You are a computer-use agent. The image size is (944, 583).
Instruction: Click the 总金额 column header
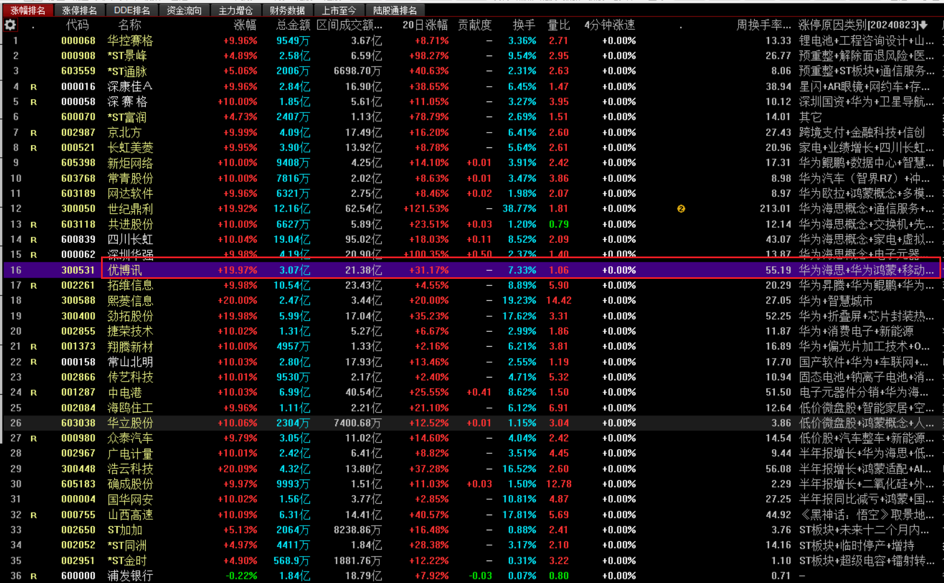click(x=293, y=25)
